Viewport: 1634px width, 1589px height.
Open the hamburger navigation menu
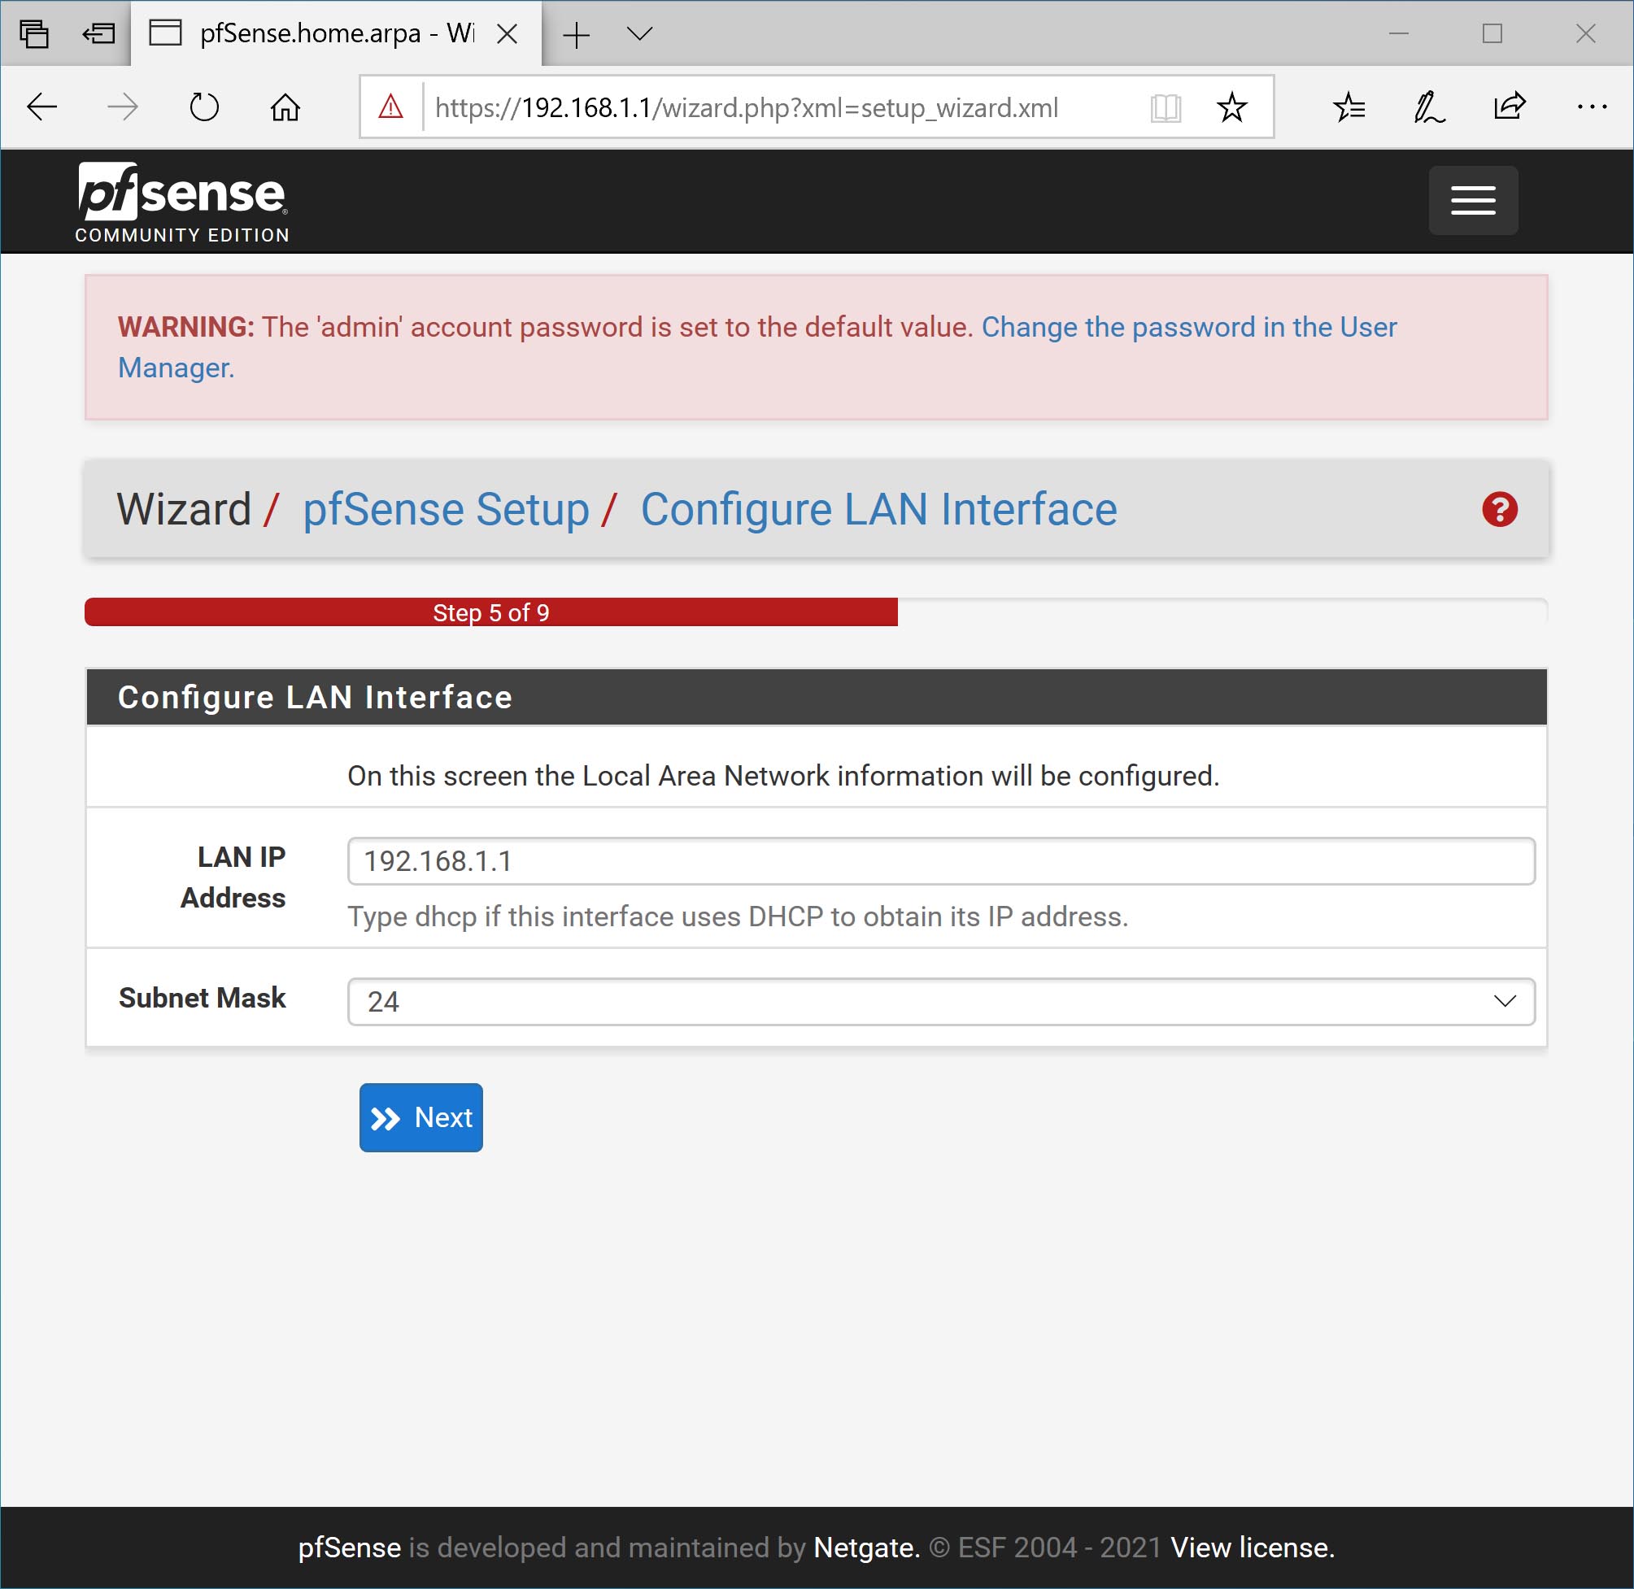click(1472, 200)
